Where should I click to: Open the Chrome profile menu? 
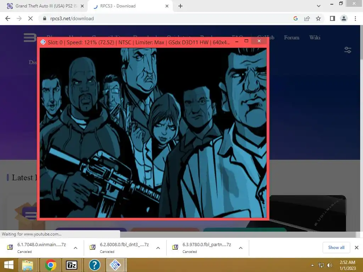pyautogui.click(x=344, y=18)
